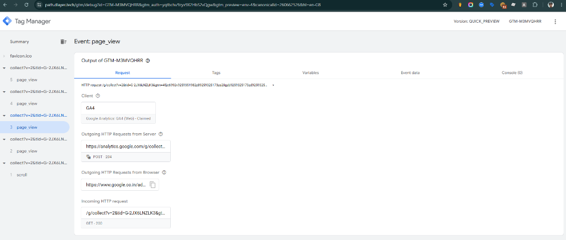The height and width of the screenshot is (240, 566).
Task: Open the Event data tab
Action: 410,72
